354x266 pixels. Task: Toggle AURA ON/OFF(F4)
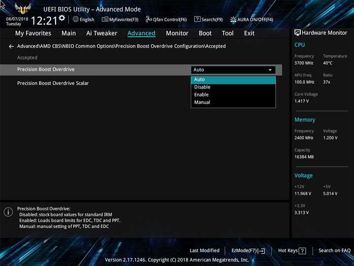pos(252,19)
